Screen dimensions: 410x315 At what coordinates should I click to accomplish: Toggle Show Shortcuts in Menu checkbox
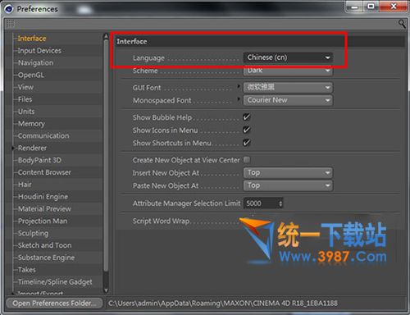click(247, 143)
